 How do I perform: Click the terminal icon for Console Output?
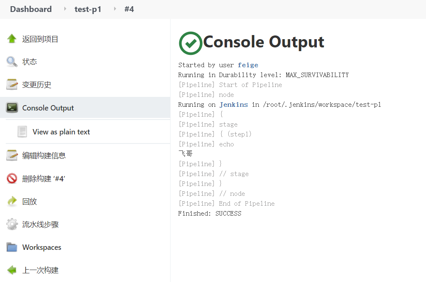point(12,108)
